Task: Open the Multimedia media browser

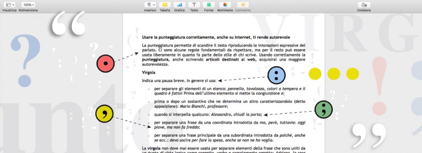Action: coord(225,5)
